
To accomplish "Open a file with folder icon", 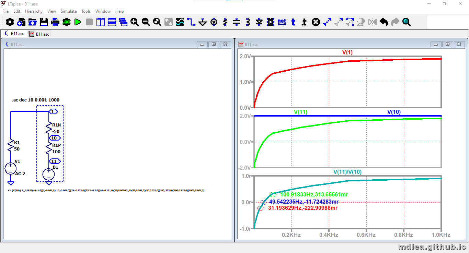I will point(33,22).
